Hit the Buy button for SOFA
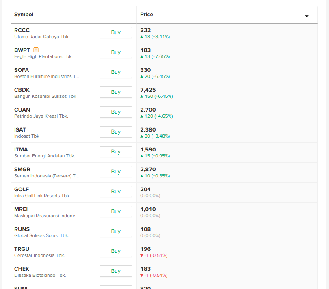 click(116, 72)
